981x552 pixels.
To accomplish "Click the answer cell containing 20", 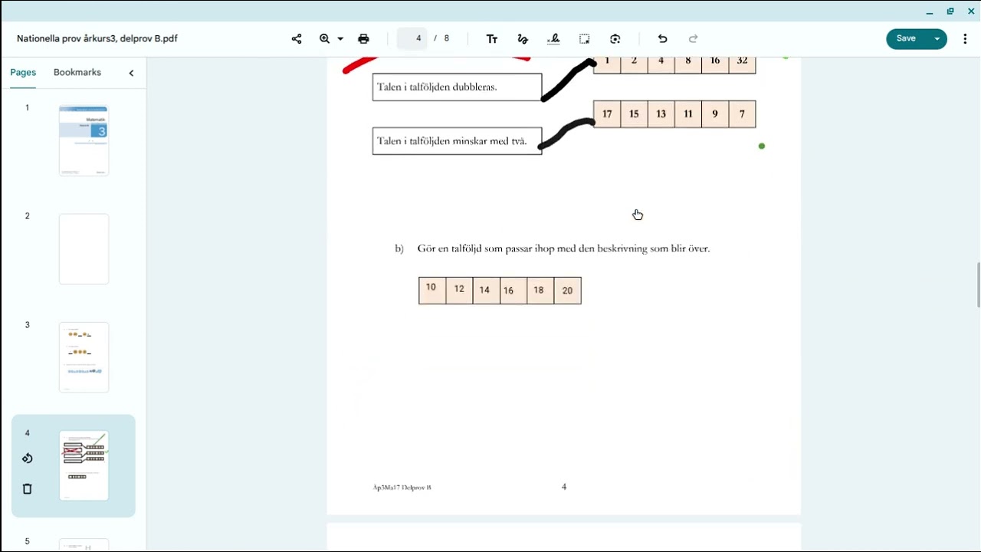I will 567,291.
